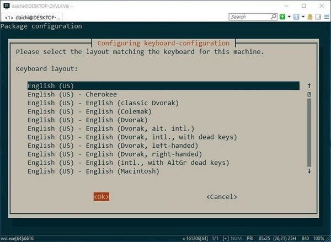Screen dimensions: 331x242
Task: Click the padlock lock console icon
Action: click(x=310, y=17)
